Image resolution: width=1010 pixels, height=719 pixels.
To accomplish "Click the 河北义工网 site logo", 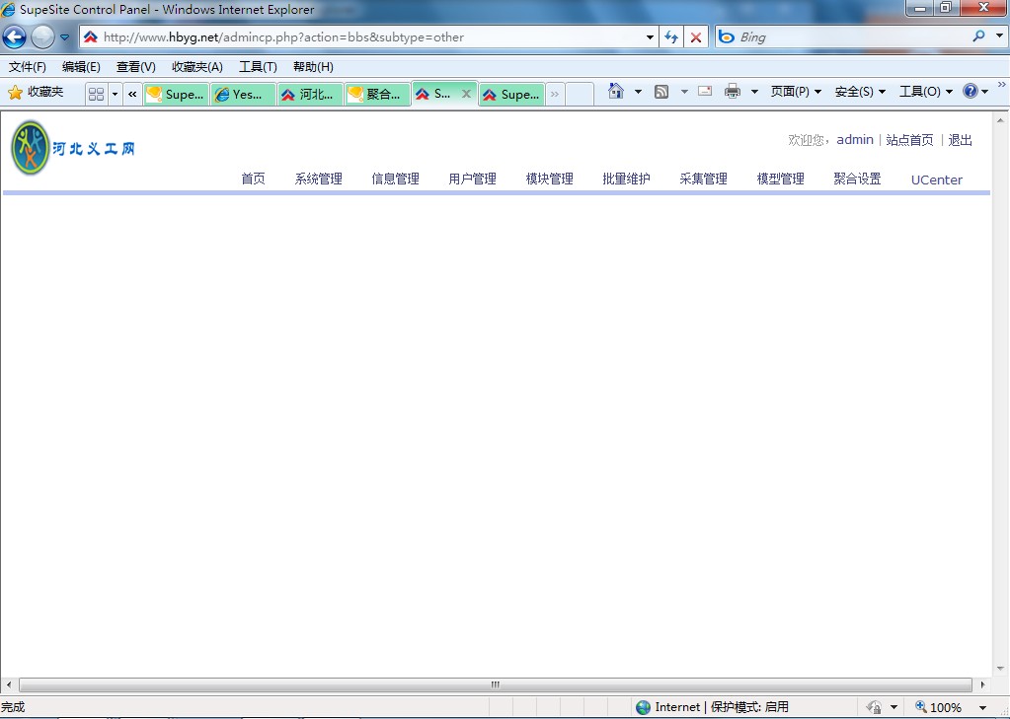I will (x=73, y=148).
